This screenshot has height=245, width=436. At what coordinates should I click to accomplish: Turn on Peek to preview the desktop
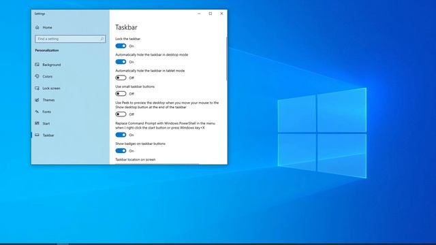[x=121, y=114]
